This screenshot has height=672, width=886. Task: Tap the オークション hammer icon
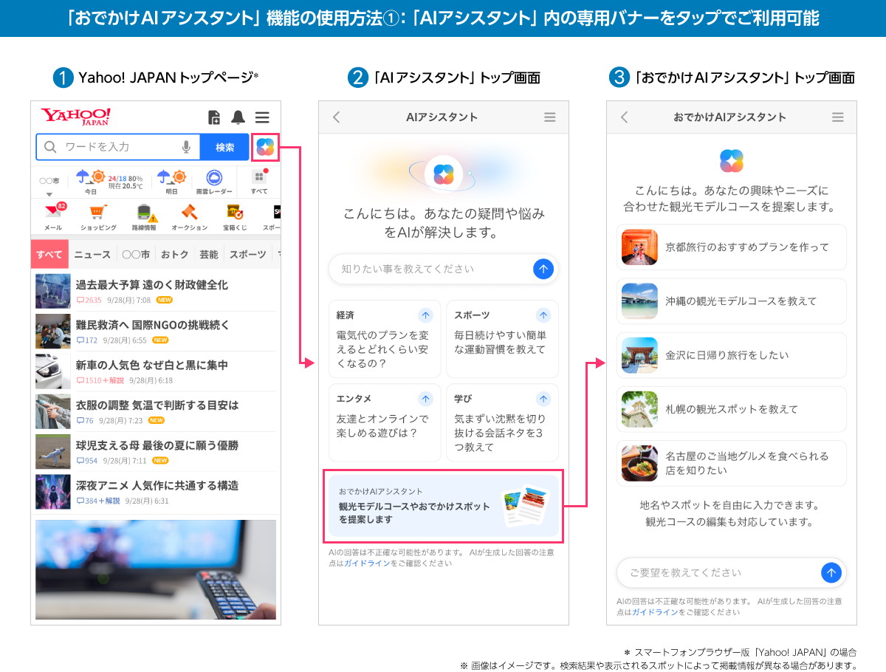click(x=190, y=213)
